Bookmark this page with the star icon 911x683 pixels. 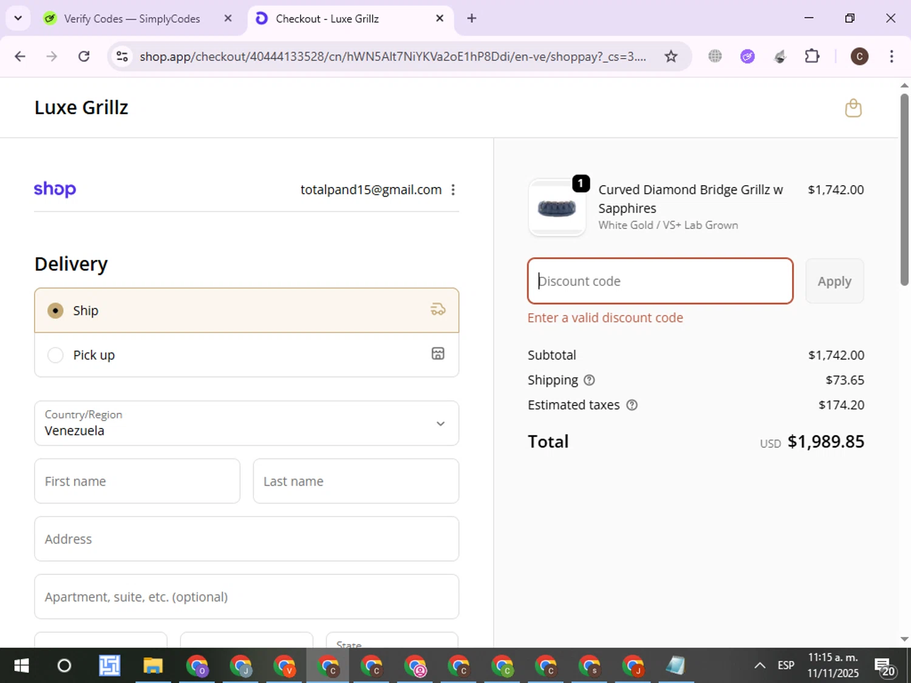670,56
